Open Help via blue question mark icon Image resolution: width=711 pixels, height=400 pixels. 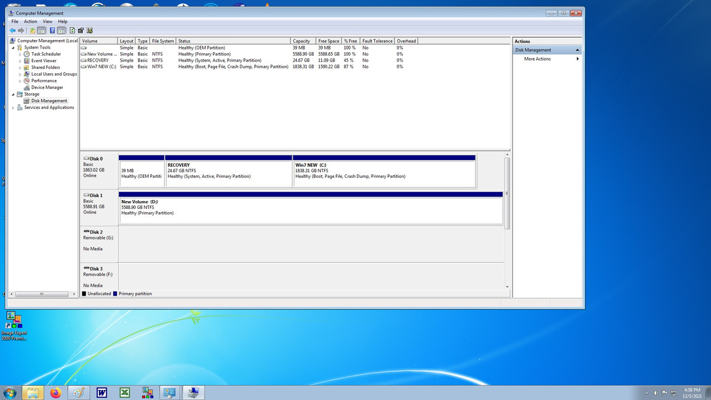[x=52, y=31]
